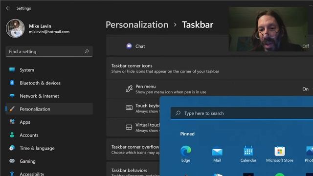Open Time & language settings

pos(49,148)
